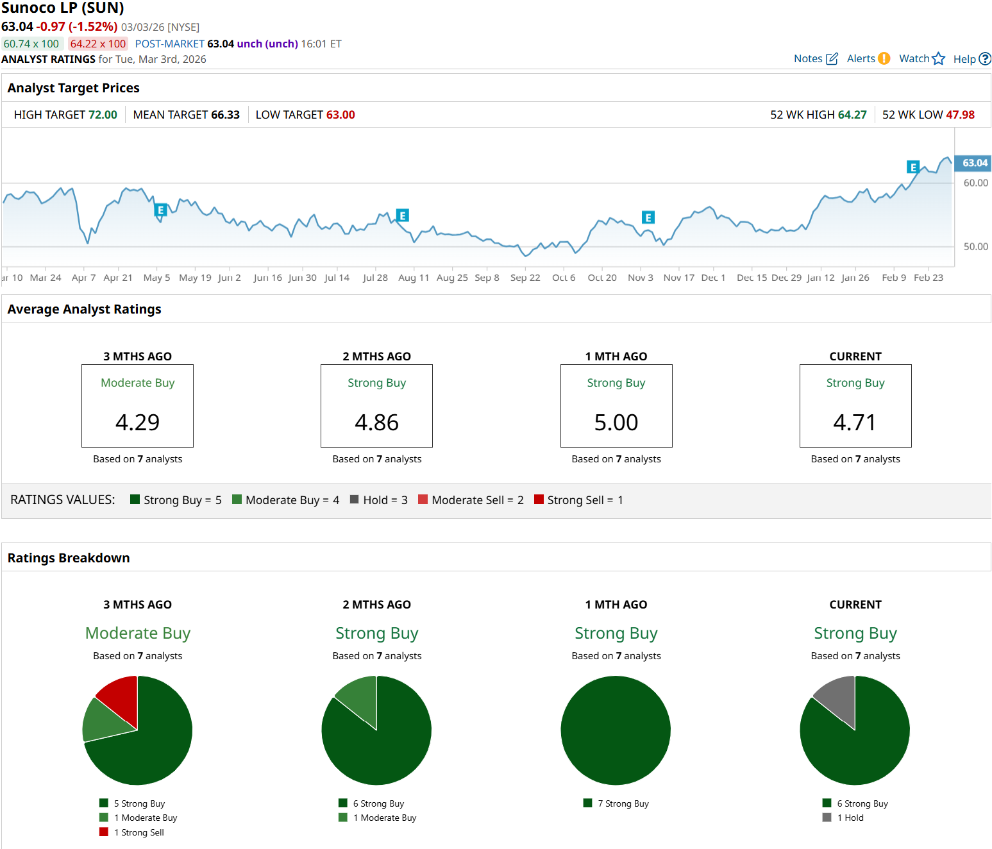Add to watchlist with the star icon
Viewport: 992px width, 849px height.
pyautogui.click(x=938, y=59)
